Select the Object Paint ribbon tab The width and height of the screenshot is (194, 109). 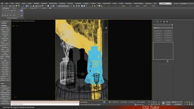(34, 8)
